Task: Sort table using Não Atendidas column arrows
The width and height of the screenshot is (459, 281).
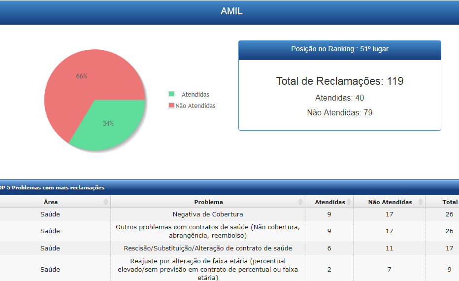Action: [421, 202]
